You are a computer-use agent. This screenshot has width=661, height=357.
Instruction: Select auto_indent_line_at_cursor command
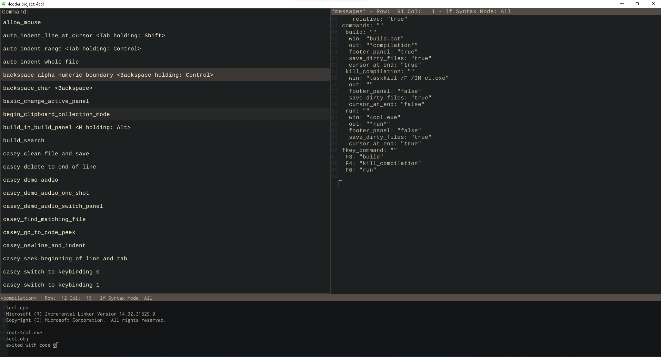point(165,36)
